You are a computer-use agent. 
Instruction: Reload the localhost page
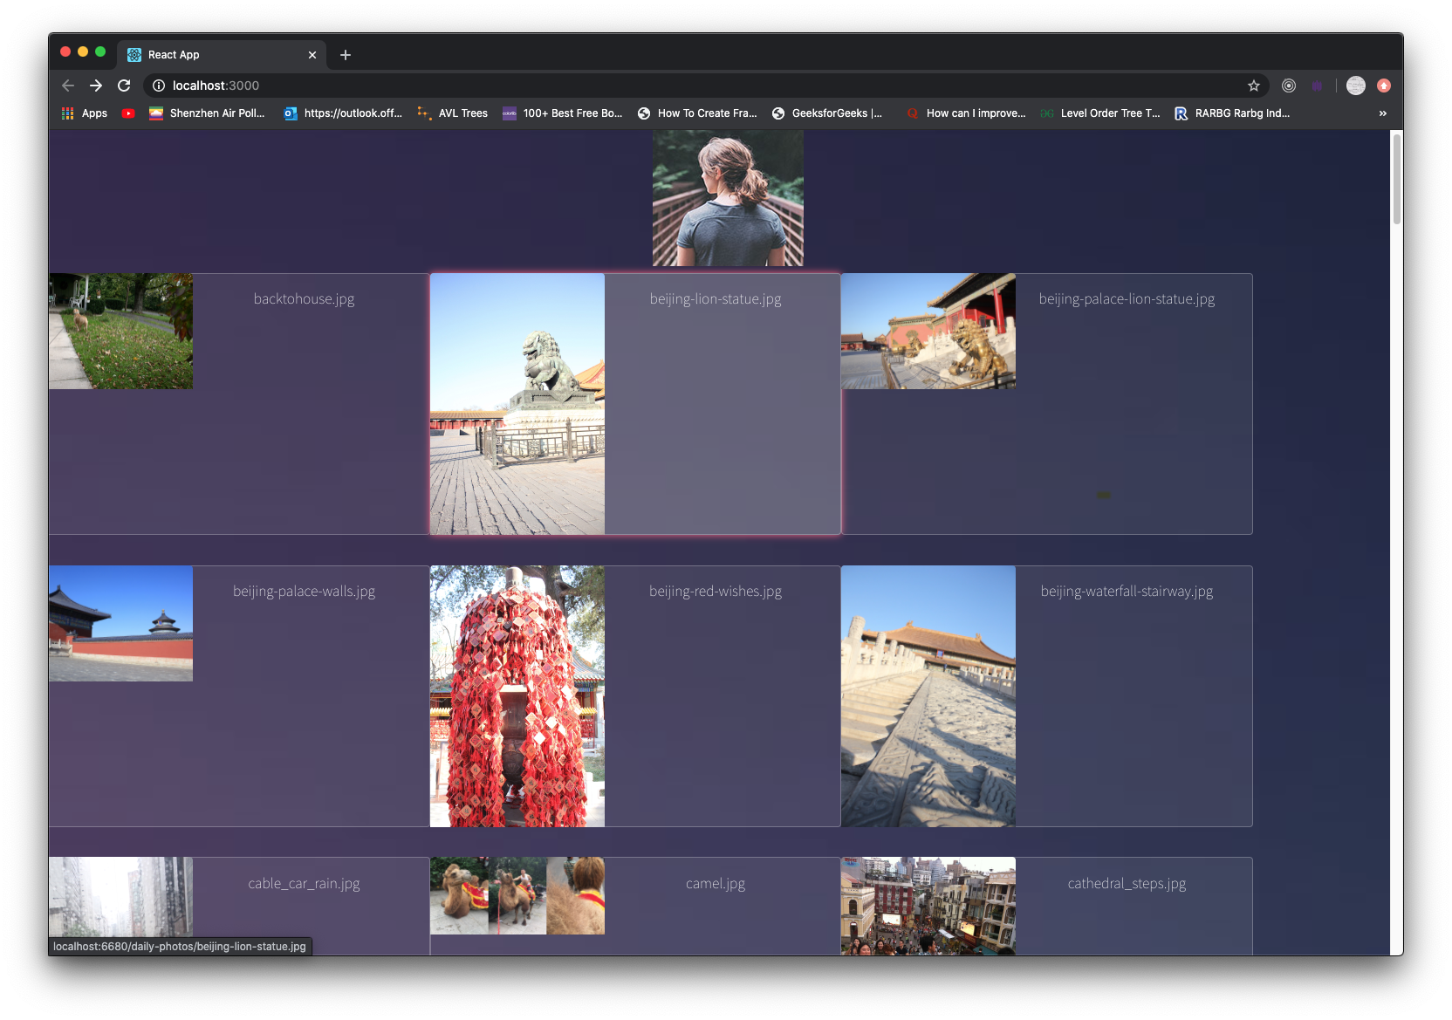(124, 86)
